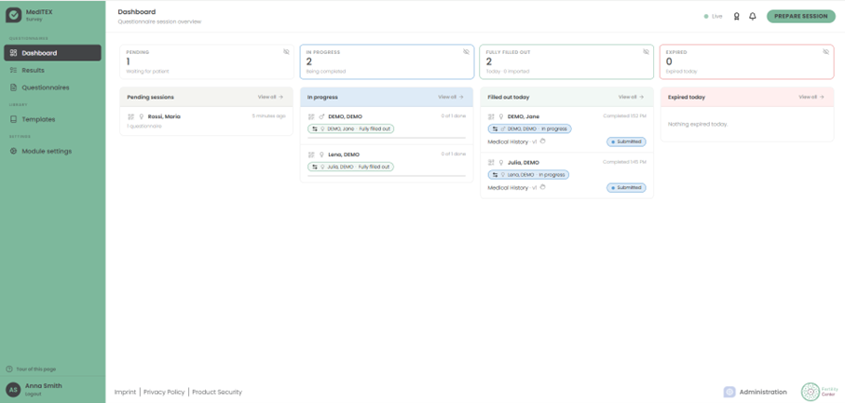Click the AS user avatar
The width and height of the screenshot is (845, 403).
pyautogui.click(x=13, y=389)
